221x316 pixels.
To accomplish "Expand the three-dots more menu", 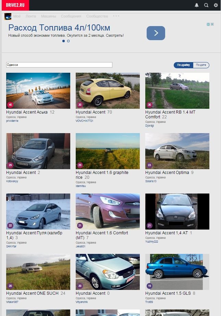I will tap(116, 16).
